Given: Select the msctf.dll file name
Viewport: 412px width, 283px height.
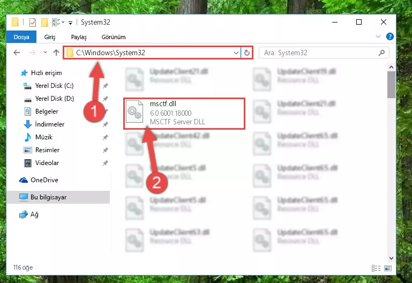Looking at the screenshot, I should pyautogui.click(x=163, y=104).
